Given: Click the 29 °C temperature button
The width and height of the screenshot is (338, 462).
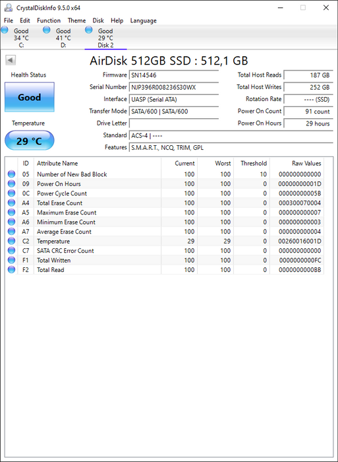Looking at the screenshot, I should point(30,141).
